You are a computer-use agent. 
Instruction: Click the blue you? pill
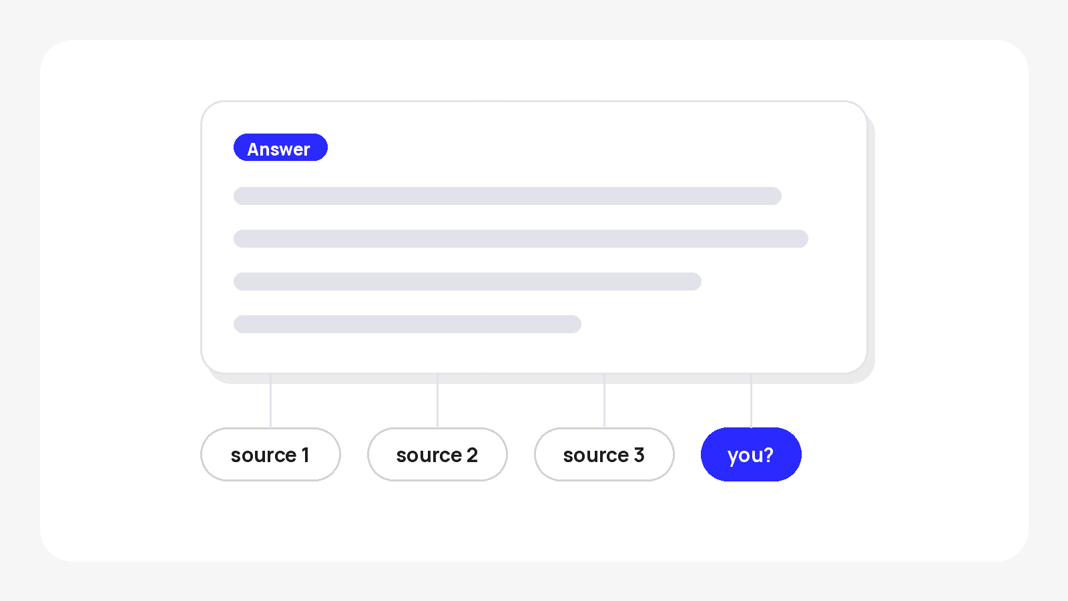pyautogui.click(x=751, y=455)
